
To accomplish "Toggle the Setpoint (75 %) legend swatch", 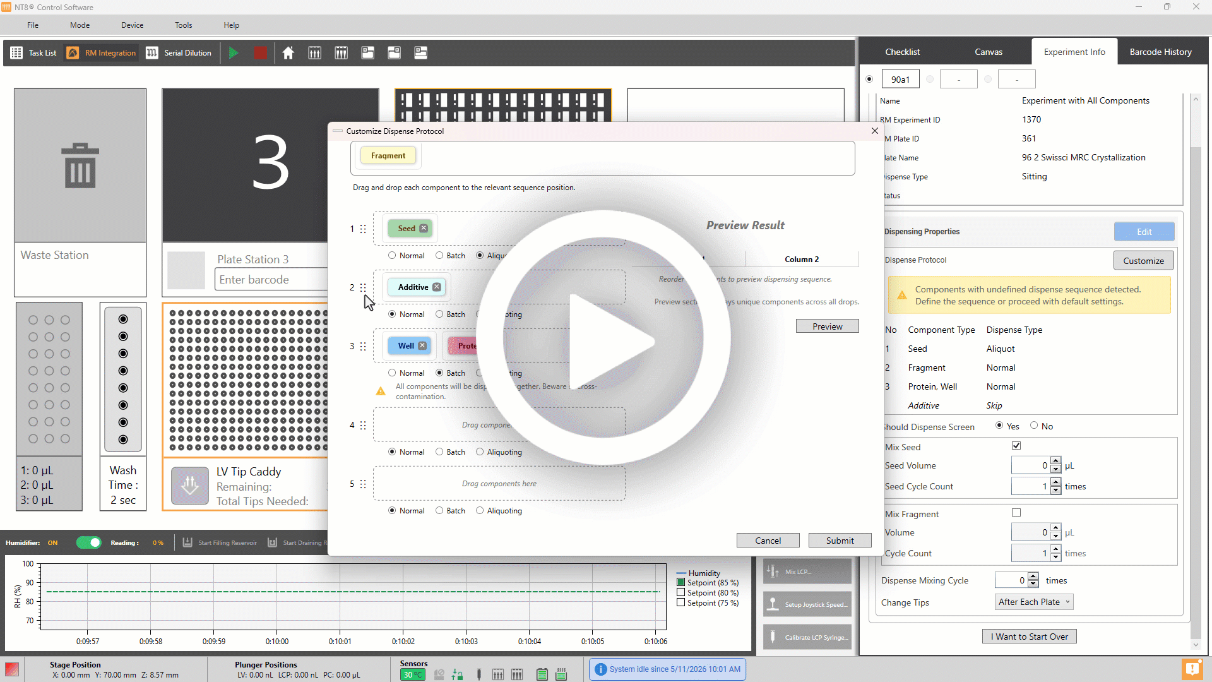I will pyautogui.click(x=680, y=603).
